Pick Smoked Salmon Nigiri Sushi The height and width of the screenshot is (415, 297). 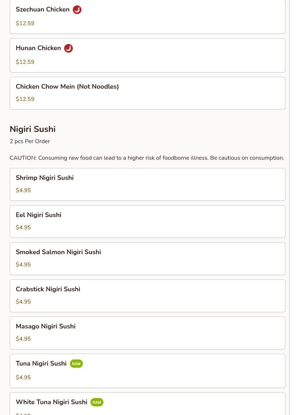tap(58, 252)
